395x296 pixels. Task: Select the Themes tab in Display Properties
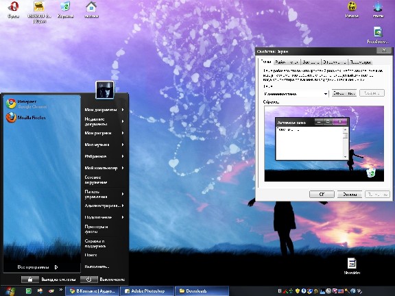(x=266, y=62)
